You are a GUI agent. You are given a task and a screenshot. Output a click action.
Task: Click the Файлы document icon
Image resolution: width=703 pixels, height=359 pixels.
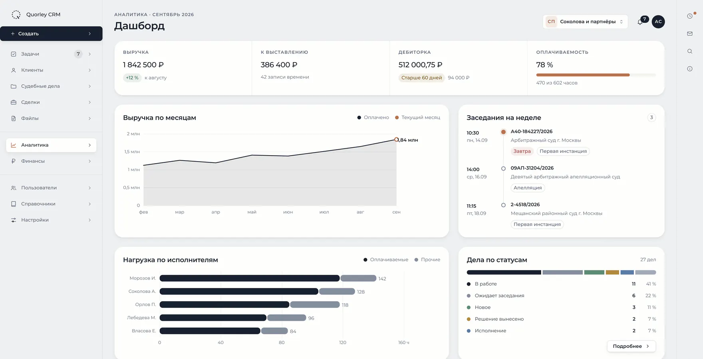14,118
